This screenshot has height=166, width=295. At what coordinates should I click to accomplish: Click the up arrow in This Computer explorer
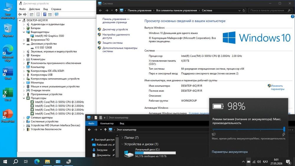[105, 130]
